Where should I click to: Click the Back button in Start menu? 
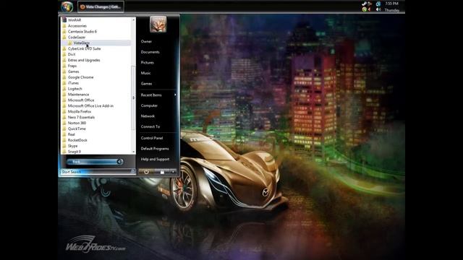tap(95, 162)
